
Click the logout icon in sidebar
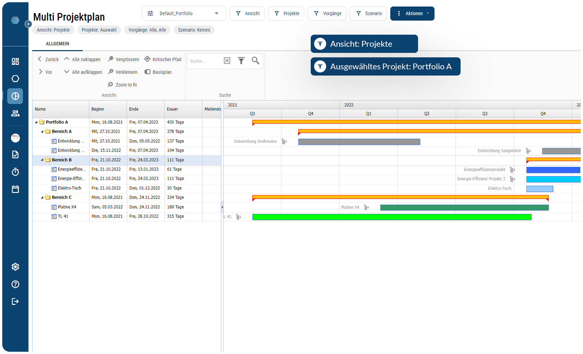pyautogui.click(x=15, y=301)
